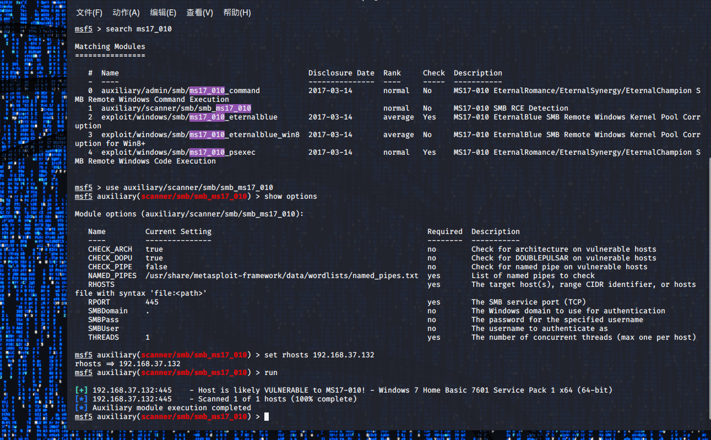Click 'Check for DOUBLEPULSAR on vulnerable hosts' text
This screenshot has width=711, height=440.
(564, 258)
